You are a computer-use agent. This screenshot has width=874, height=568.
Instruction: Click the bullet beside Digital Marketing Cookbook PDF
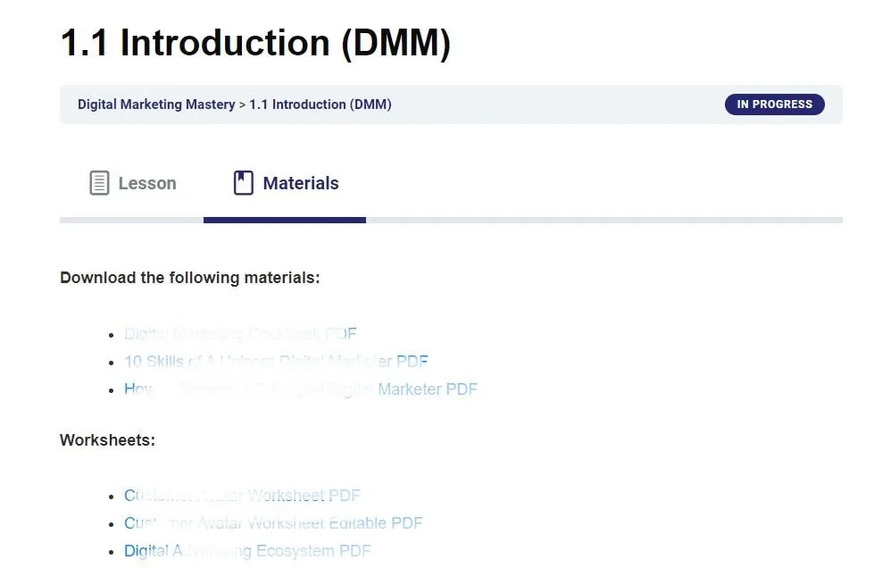point(112,336)
